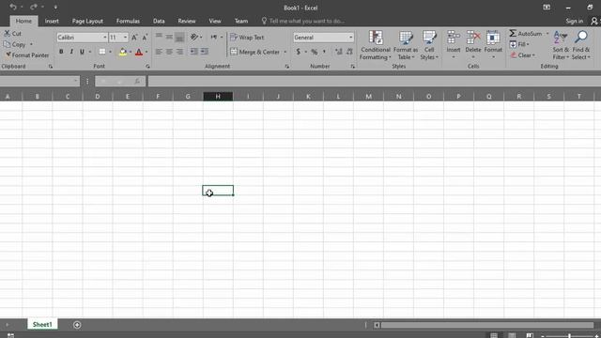Align text left

[159, 52]
